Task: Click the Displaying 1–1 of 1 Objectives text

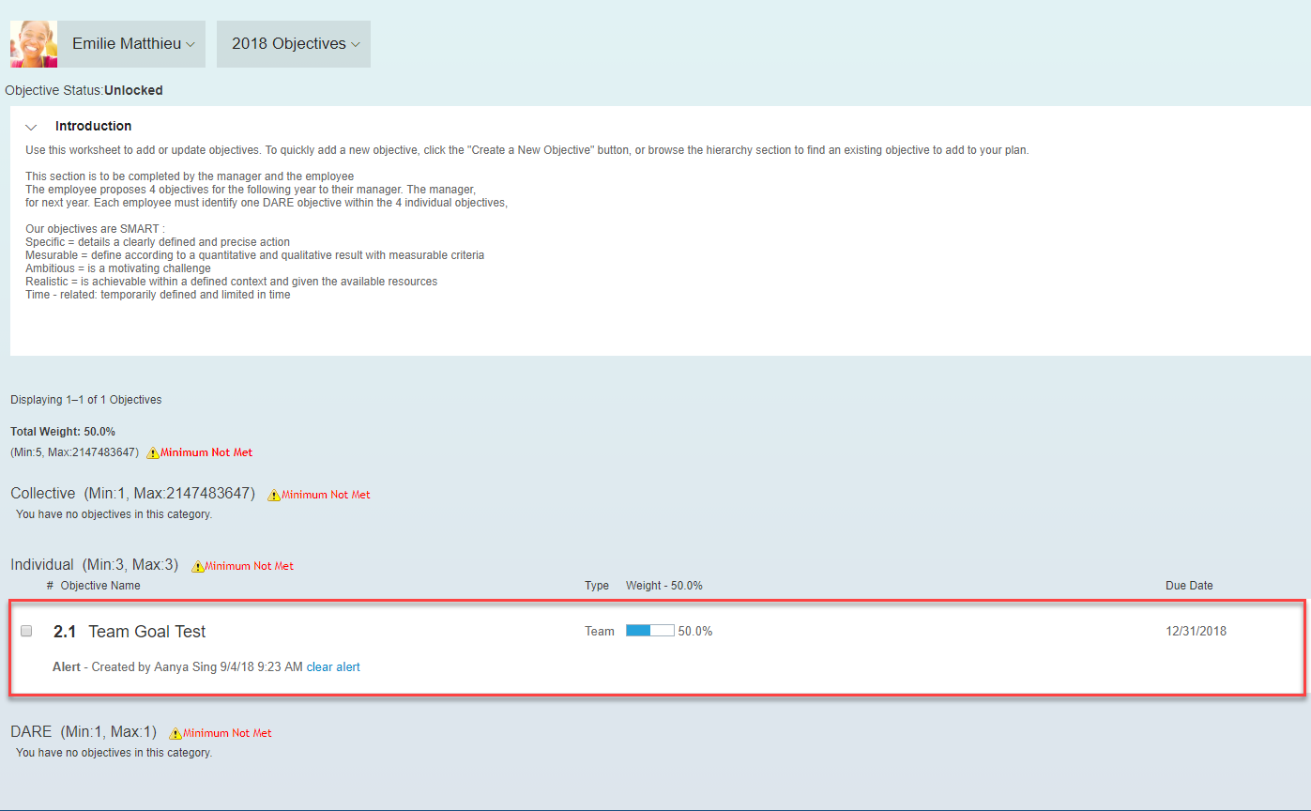Action: tap(86, 400)
